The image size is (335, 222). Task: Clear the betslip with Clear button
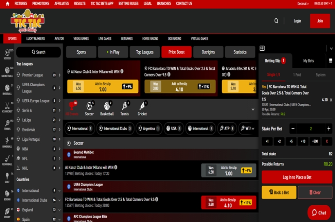315,192
